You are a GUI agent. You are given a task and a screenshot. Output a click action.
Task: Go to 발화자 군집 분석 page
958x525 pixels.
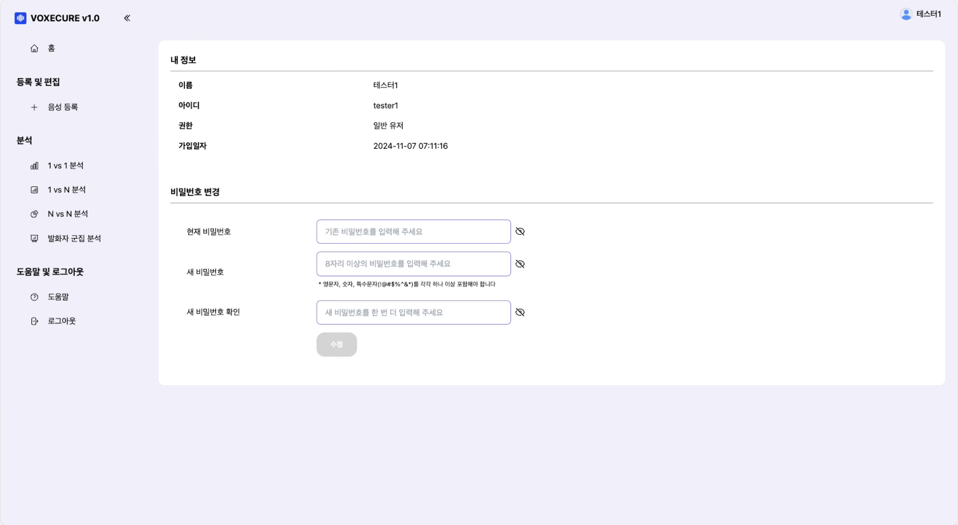74,239
